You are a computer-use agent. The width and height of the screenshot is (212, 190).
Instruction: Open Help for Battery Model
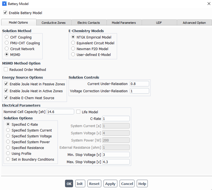pyautogui.click(x=142, y=184)
